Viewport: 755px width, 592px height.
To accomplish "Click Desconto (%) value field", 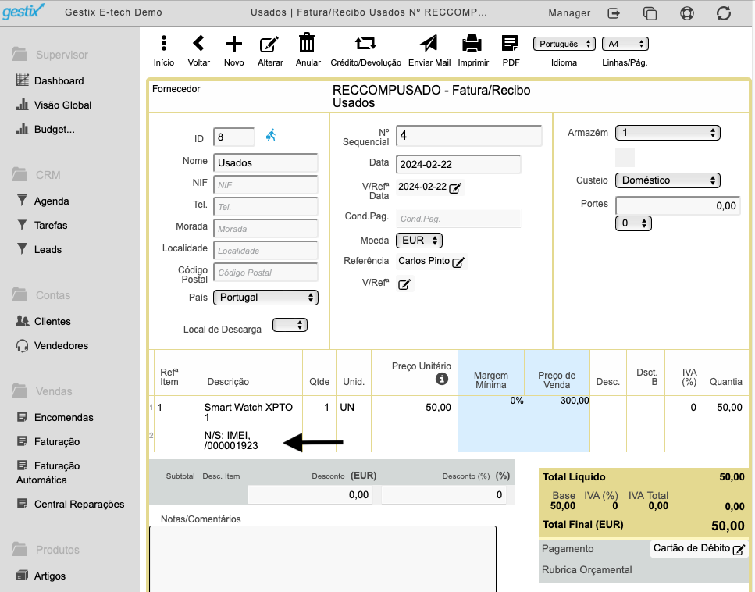I will 443,494.
